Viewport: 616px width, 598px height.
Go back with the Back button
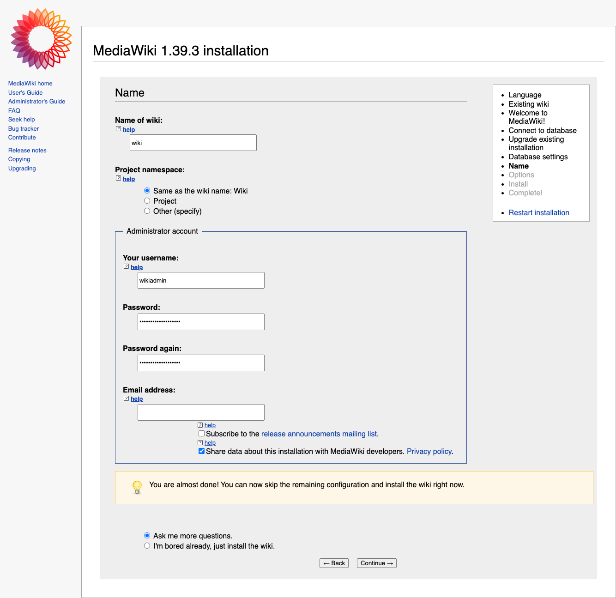[334, 563]
